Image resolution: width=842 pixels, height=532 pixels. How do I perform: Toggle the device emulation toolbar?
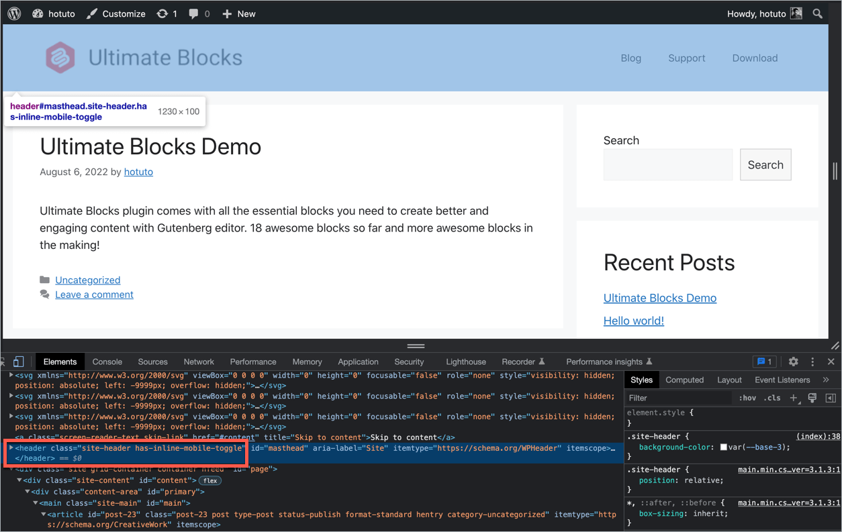tap(19, 362)
